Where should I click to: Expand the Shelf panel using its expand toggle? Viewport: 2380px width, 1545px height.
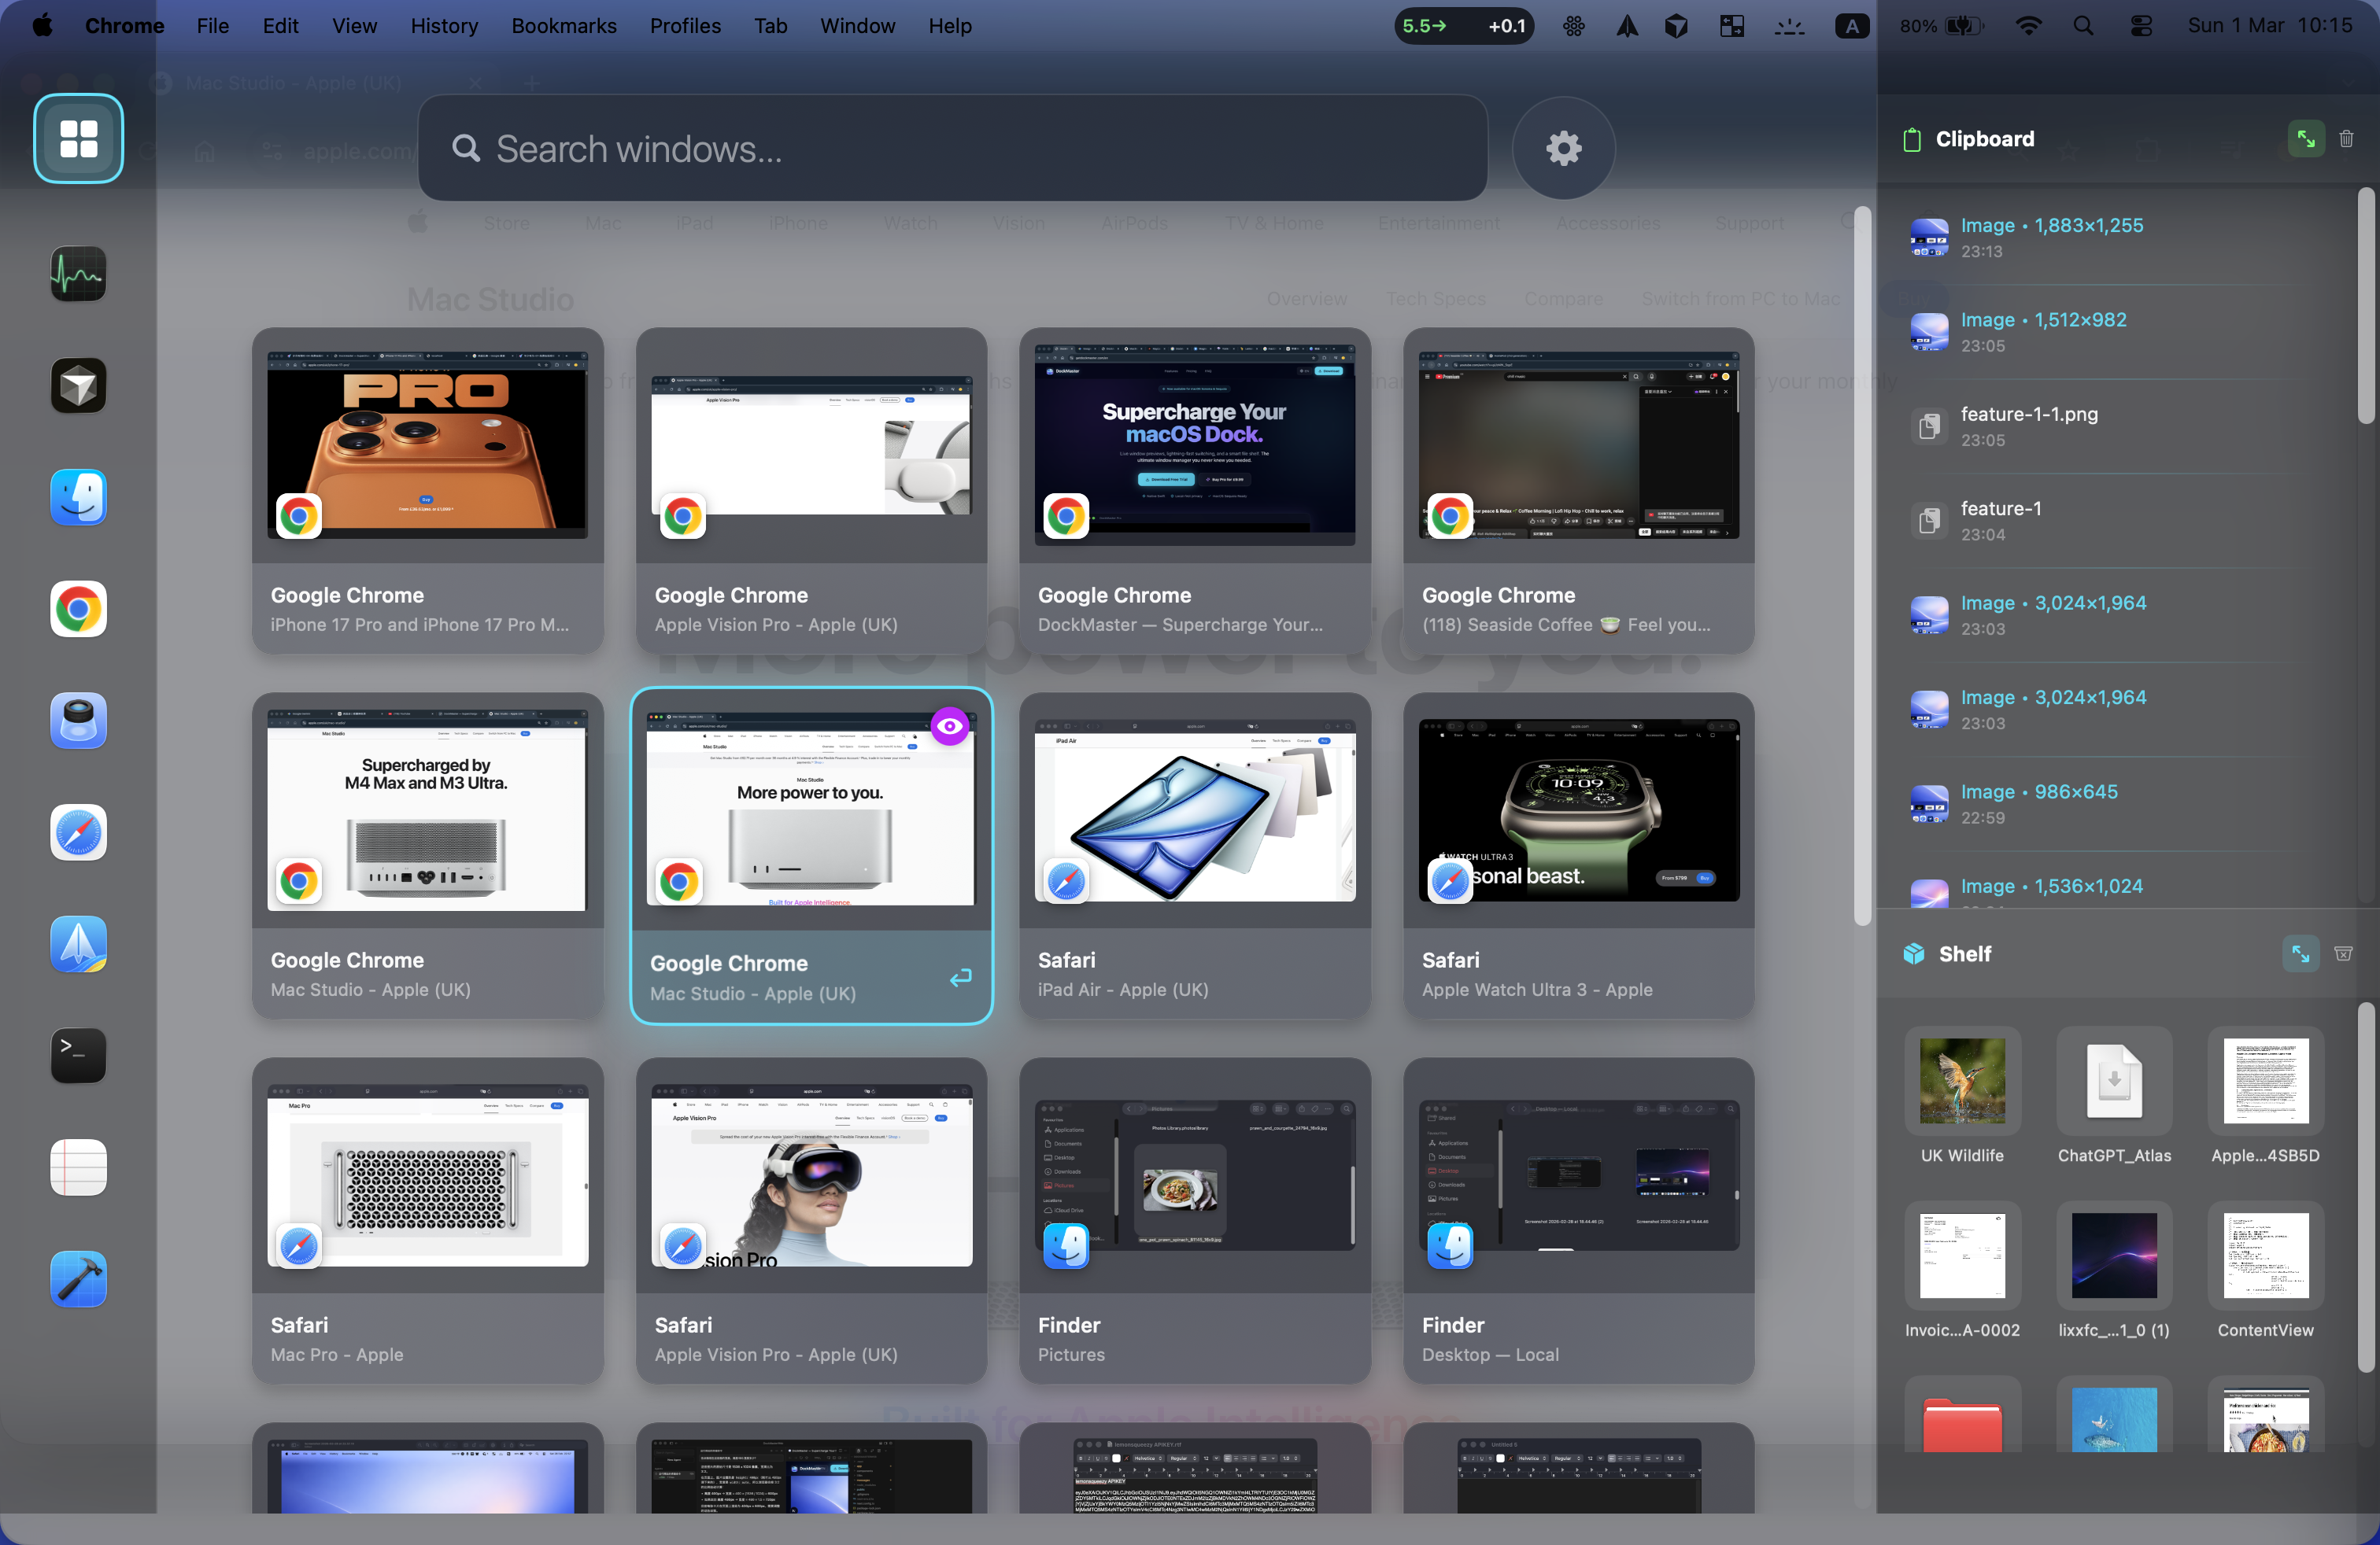(2301, 954)
